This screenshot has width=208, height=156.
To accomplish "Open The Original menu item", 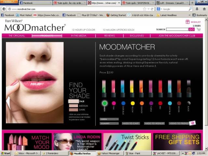I will [x=17, y=35].
